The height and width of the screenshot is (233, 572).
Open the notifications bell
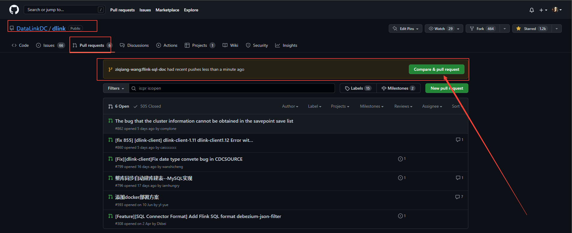click(x=531, y=10)
